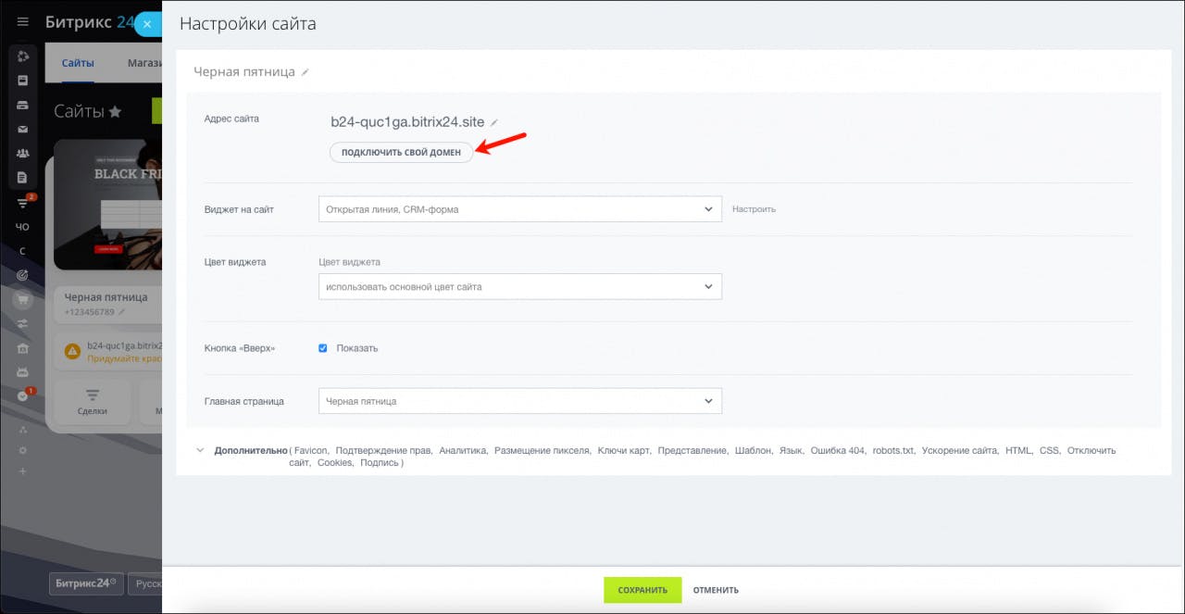Toggle the Показать checkbox for Кнопка Вверх
The image size is (1185, 614).
point(323,348)
